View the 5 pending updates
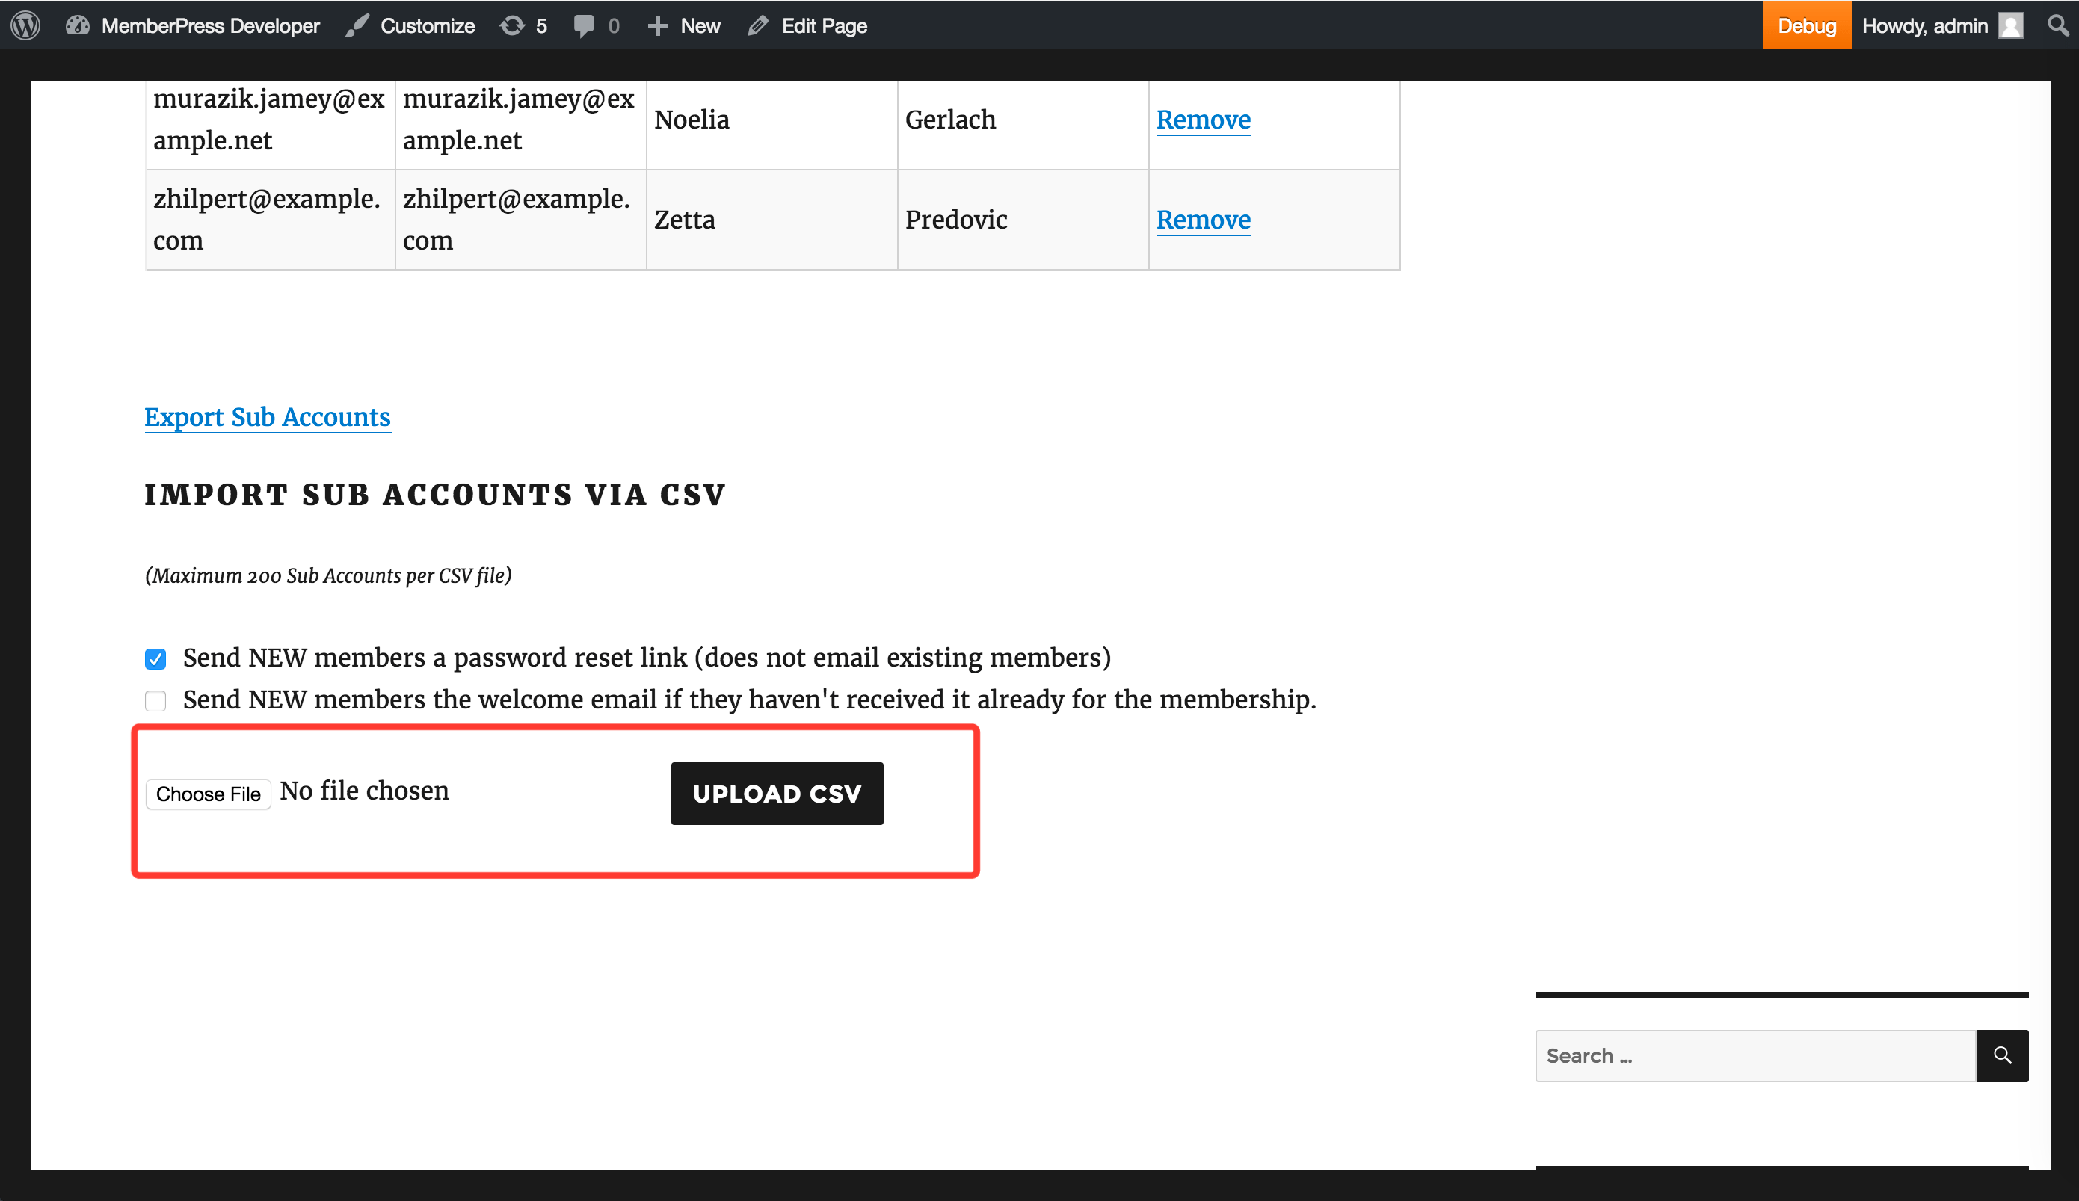 tap(524, 25)
